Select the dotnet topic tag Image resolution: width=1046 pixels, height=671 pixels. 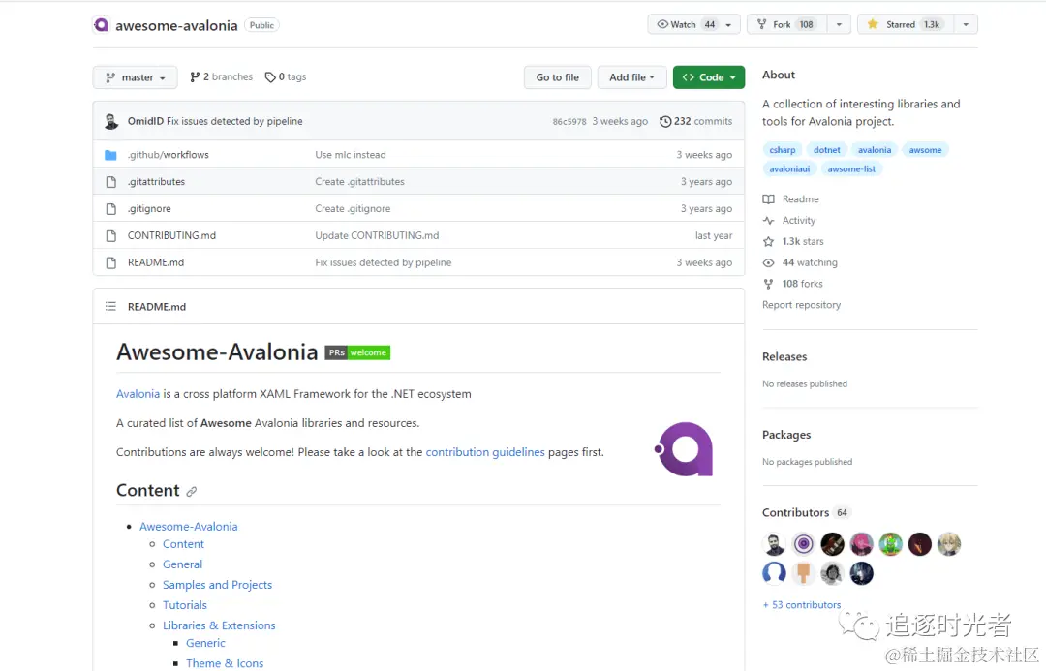826,150
